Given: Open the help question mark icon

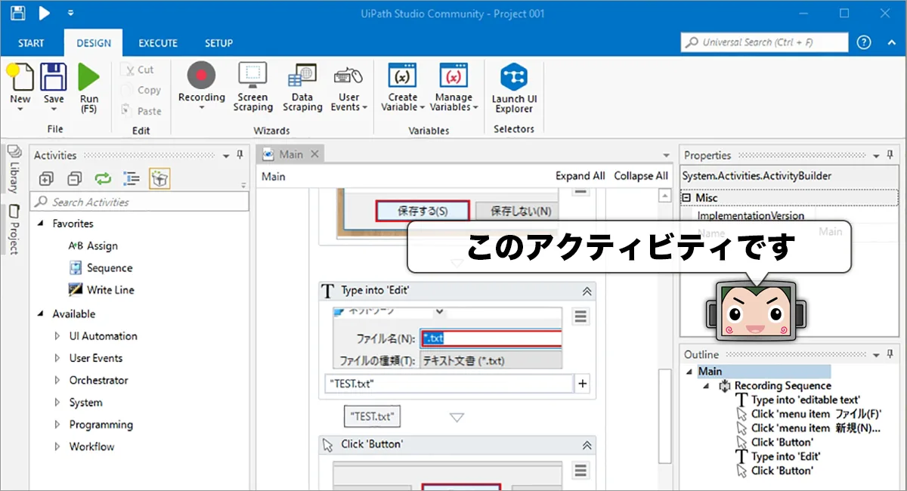Looking at the screenshot, I should (865, 42).
